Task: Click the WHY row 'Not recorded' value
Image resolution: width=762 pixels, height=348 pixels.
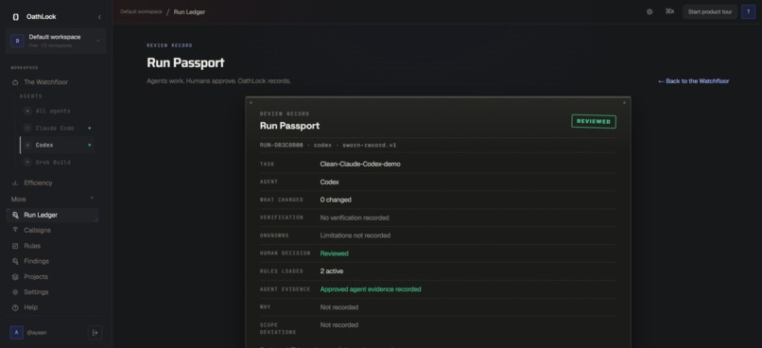Action: pos(339,307)
